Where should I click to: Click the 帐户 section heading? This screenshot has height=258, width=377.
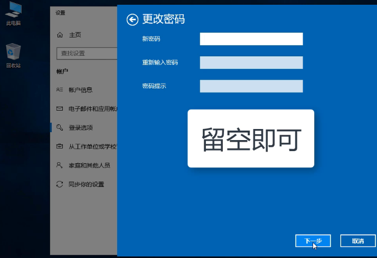(x=62, y=71)
